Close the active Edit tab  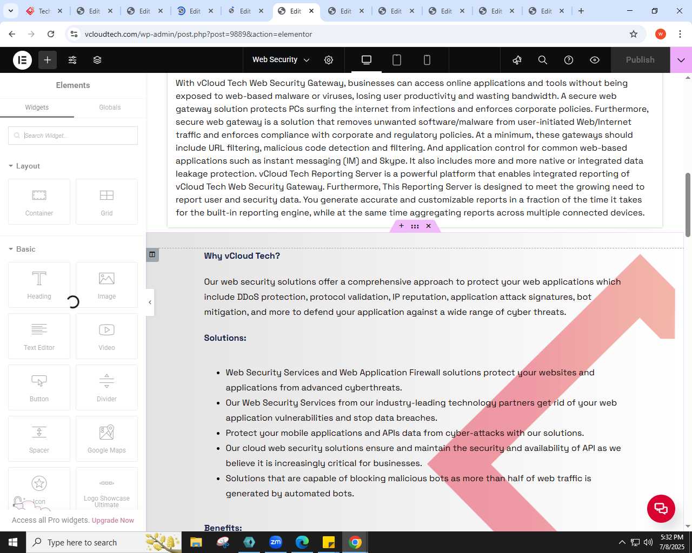pos(311,11)
